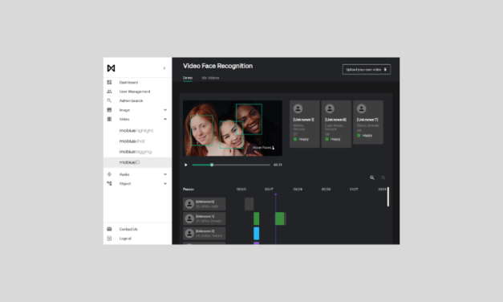Click the download arrow icon in the upload button
This screenshot has width=503, height=302.
pyautogui.click(x=385, y=69)
